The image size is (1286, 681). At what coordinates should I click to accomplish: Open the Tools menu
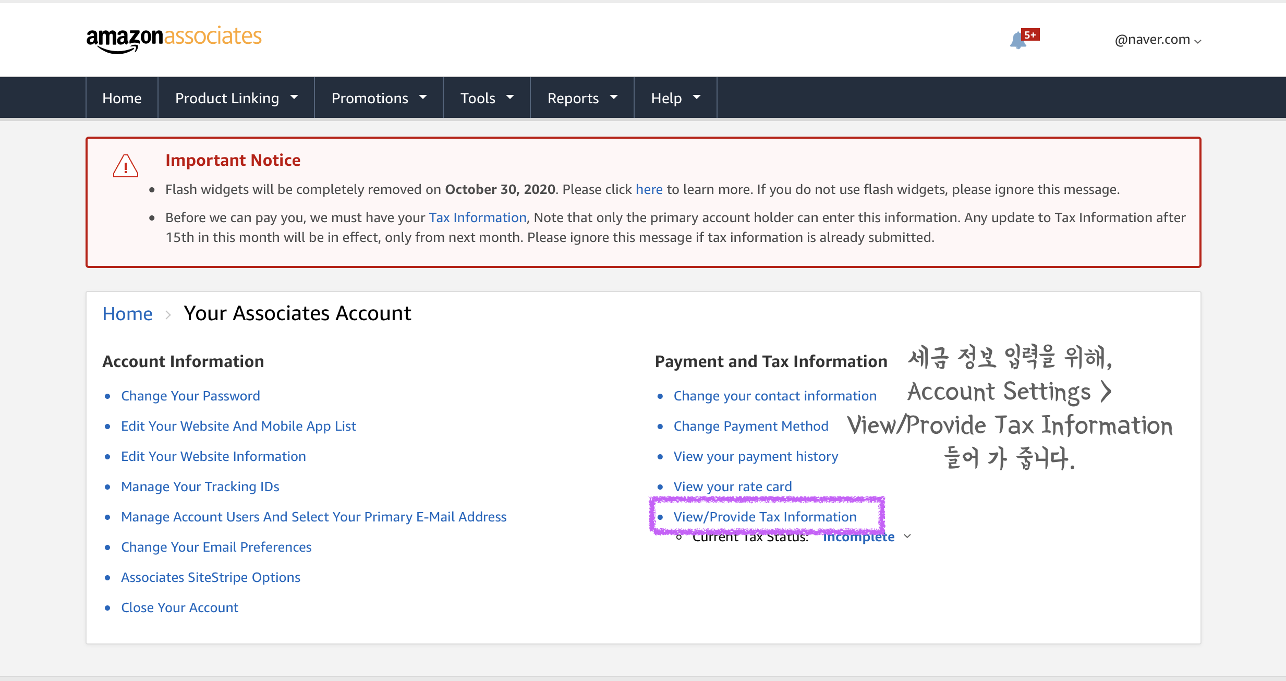click(487, 98)
